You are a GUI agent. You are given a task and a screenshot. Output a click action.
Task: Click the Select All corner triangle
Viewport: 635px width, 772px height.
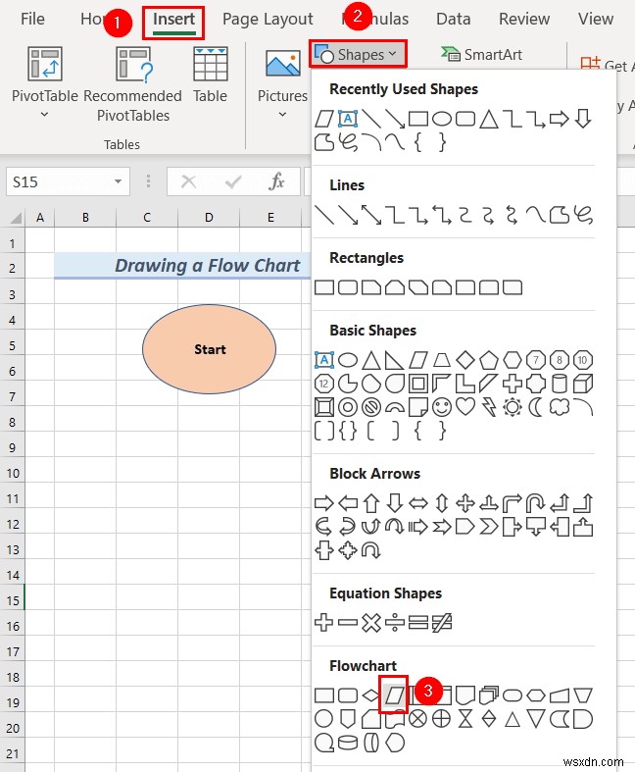point(16,218)
